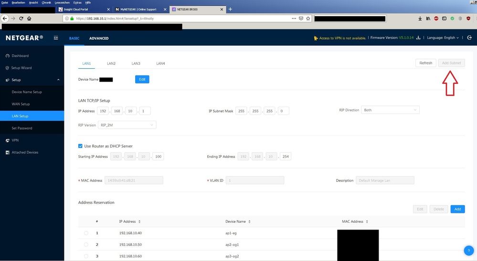Collapse the sidebar with the hamburger icon
477x261 pixels.
point(56,38)
